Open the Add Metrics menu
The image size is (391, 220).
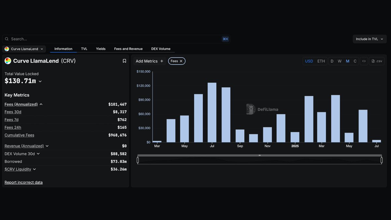pos(150,61)
